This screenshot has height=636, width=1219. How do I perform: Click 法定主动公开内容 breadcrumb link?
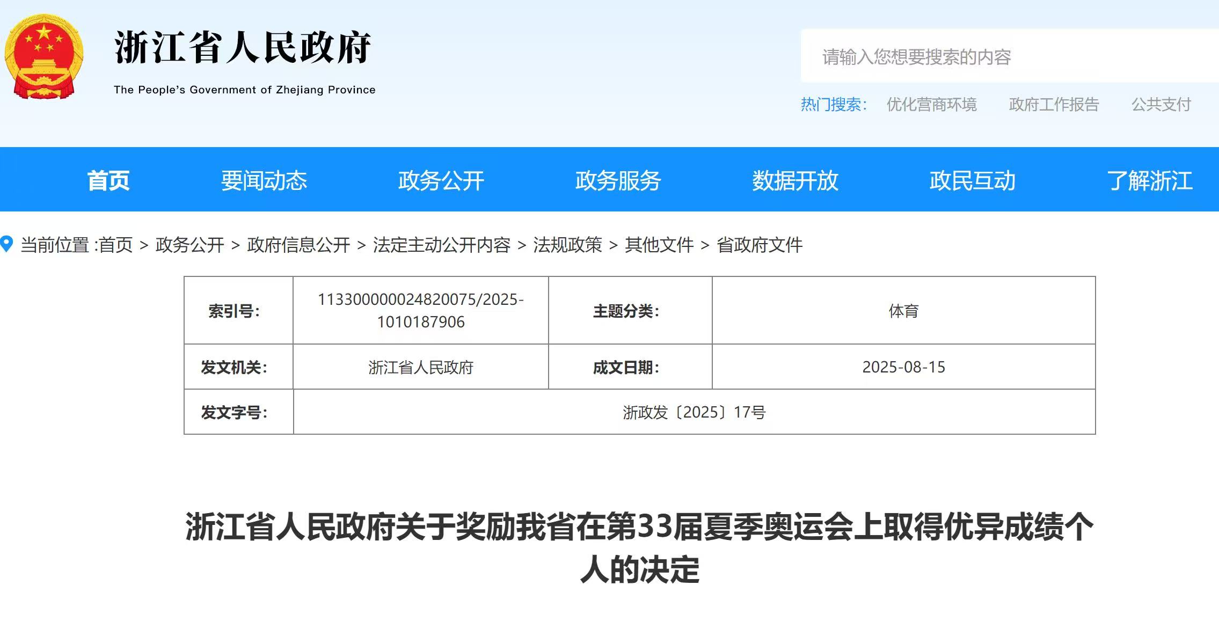point(441,245)
